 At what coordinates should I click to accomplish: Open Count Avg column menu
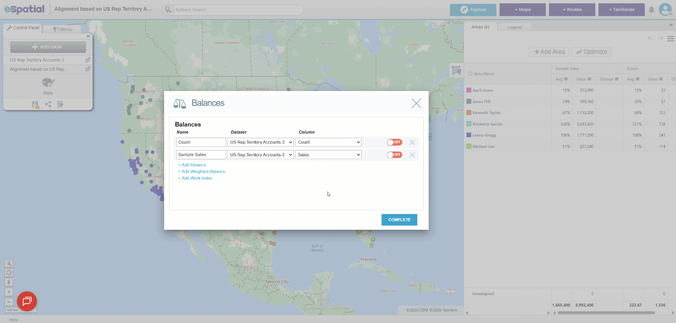637,79
